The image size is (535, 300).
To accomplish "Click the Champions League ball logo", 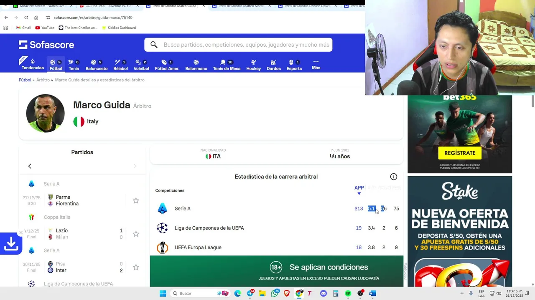I will pyautogui.click(x=162, y=228).
